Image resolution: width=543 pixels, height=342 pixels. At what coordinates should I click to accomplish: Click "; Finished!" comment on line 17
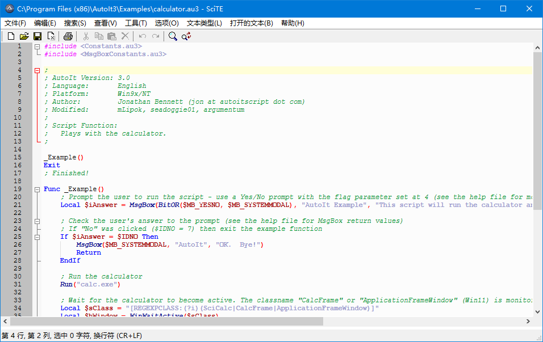click(x=66, y=173)
